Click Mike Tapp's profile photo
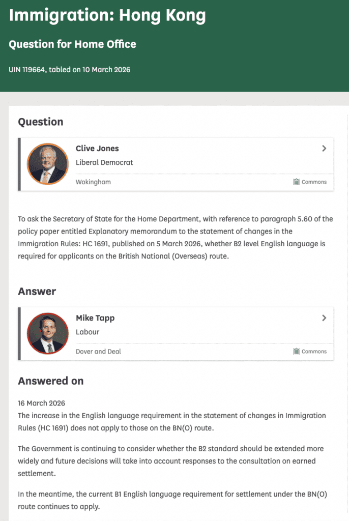This screenshot has height=521, width=349. [x=47, y=333]
